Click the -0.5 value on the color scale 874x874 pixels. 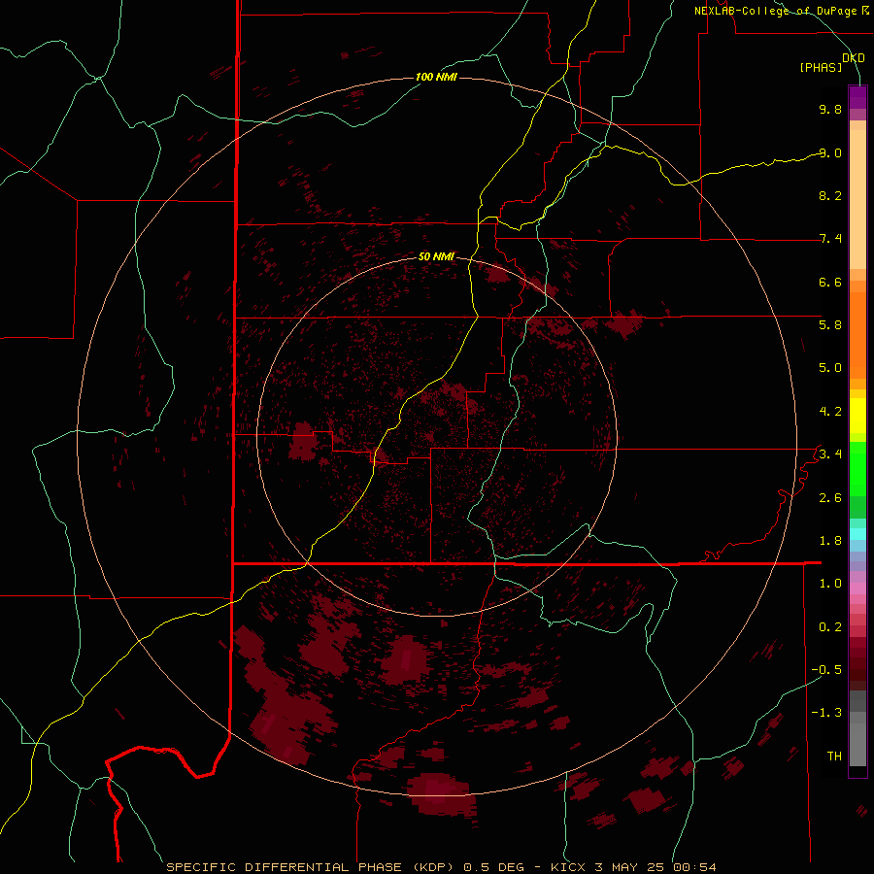pyautogui.click(x=826, y=670)
